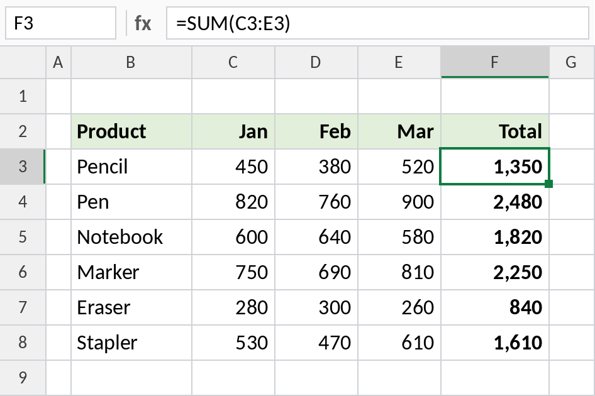The width and height of the screenshot is (595, 396).
Task: Select Marker's Mar value 810
Action: [399, 272]
